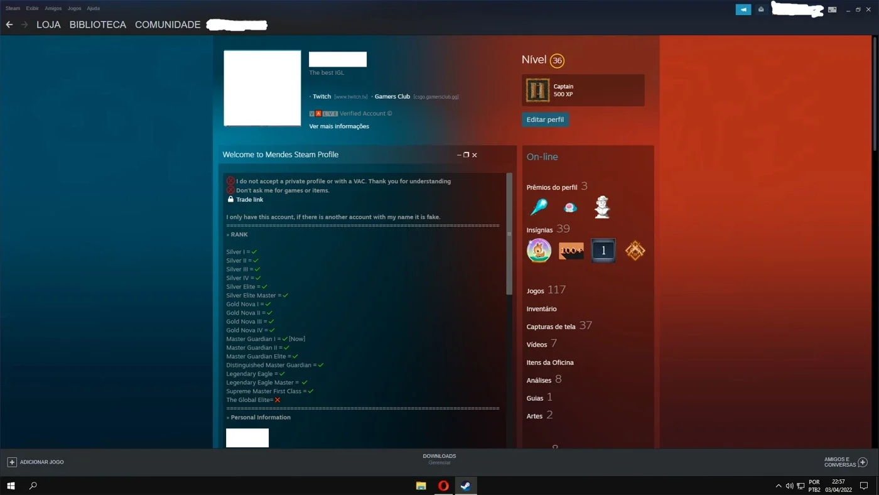Click the showcase panel restore icon
Image resolution: width=879 pixels, height=495 pixels.
click(x=466, y=155)
